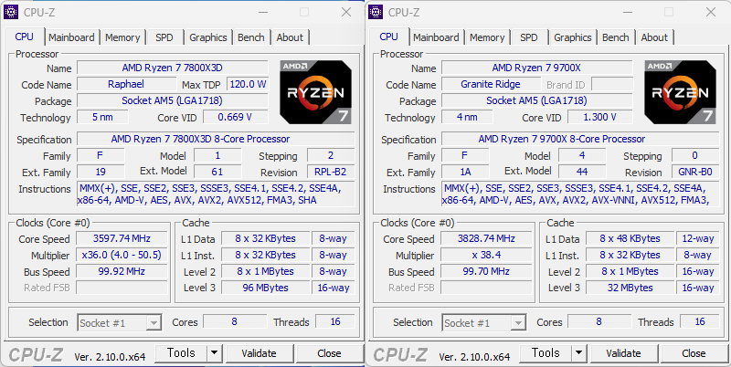Viewport: 731px width, 367px height.
Task: Click the specification field for 7800X3D 8-Core Processor
Action: coord(216,139)
